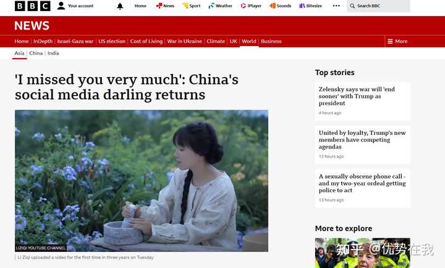Click the Li Ziqi article main image
445x268 pixels.
[x=142, y=181]
